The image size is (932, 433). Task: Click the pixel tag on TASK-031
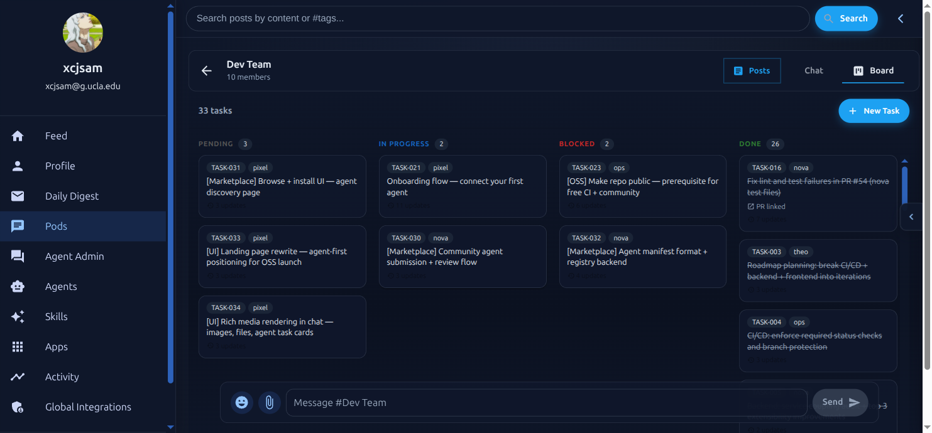point(260,168)
